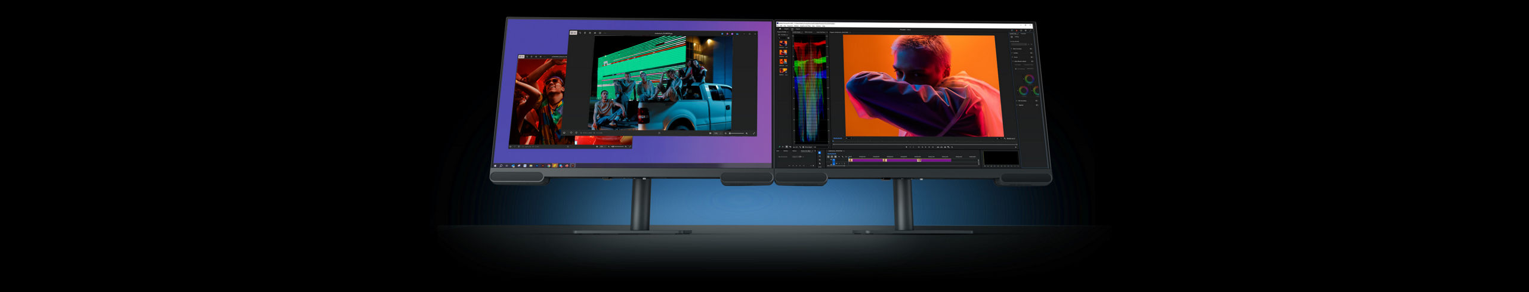Click the blue playhead timecode in the Program monitor

[838, 138]
